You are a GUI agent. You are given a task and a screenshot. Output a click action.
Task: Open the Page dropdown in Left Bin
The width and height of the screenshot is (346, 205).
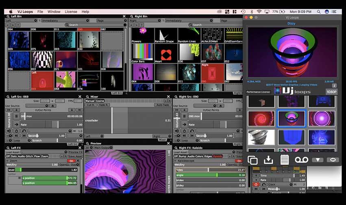coord(112,20)
